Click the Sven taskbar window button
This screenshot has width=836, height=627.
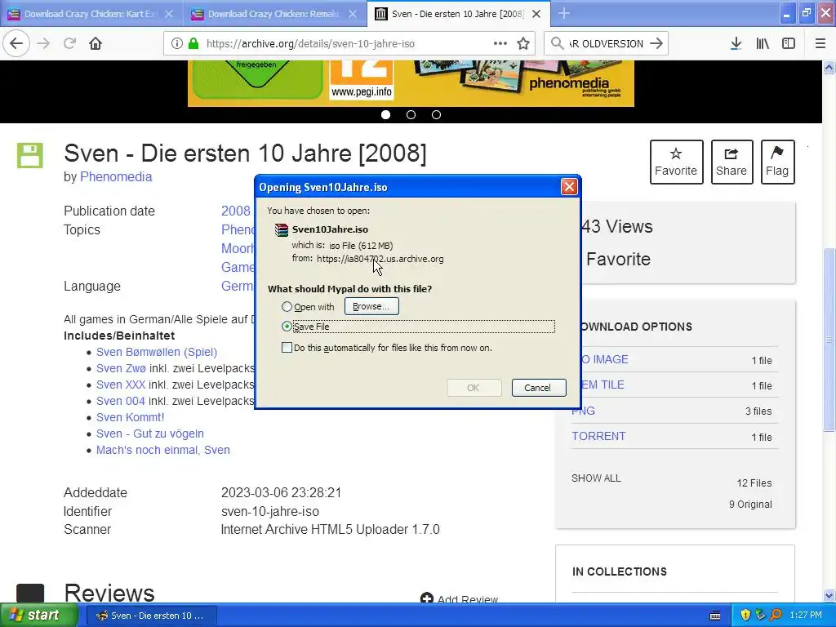151,616
